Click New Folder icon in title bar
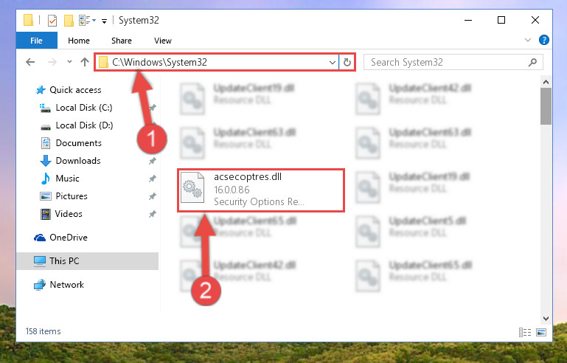The image size is (567, 363). point(69,20)
